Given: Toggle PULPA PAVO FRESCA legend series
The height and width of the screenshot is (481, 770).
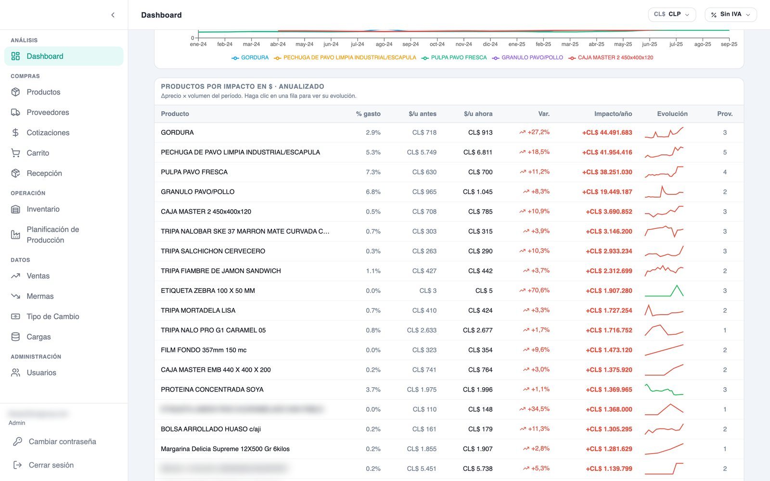Looking at the screenshot, I should coord(454,58).
